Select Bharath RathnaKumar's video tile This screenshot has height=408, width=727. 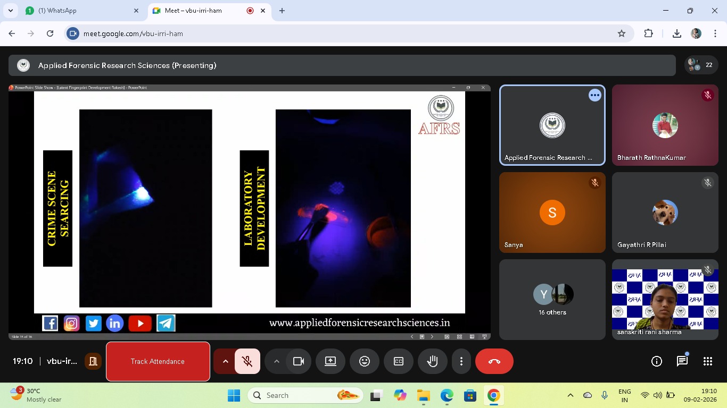point(665,125)
